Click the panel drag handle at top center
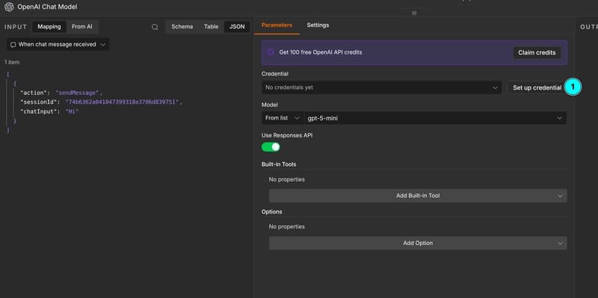This screenshot has width=598, height=298. pos(414,13)
